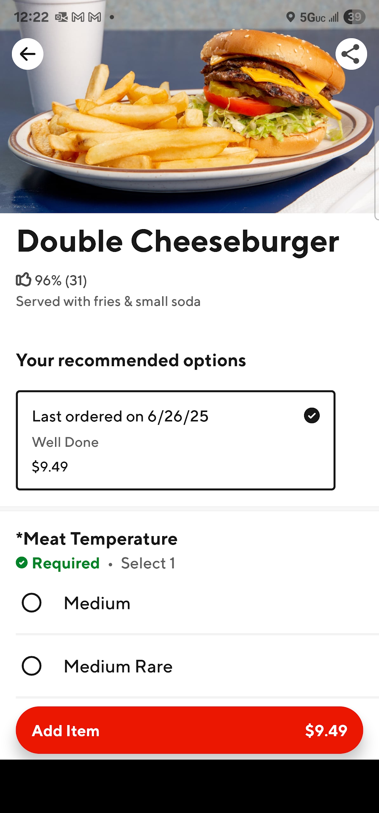Tap the location pin status icon
Screen dimensions: 379x813
[290, 17]
